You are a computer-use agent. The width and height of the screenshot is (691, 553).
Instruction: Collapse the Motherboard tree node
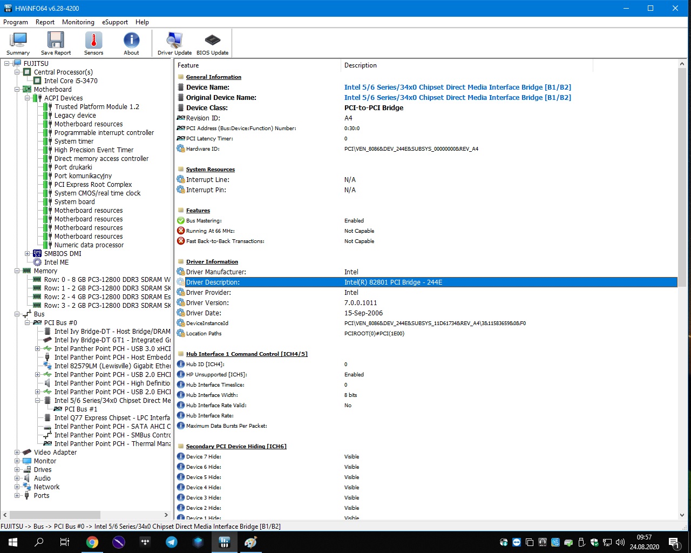[x=17, y=90]
